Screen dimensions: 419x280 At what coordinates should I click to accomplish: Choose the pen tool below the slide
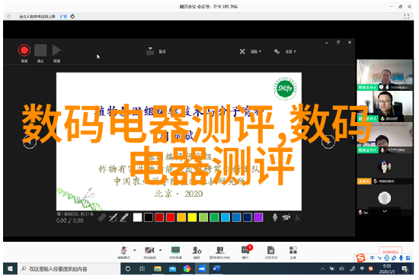tap(113, 218)
